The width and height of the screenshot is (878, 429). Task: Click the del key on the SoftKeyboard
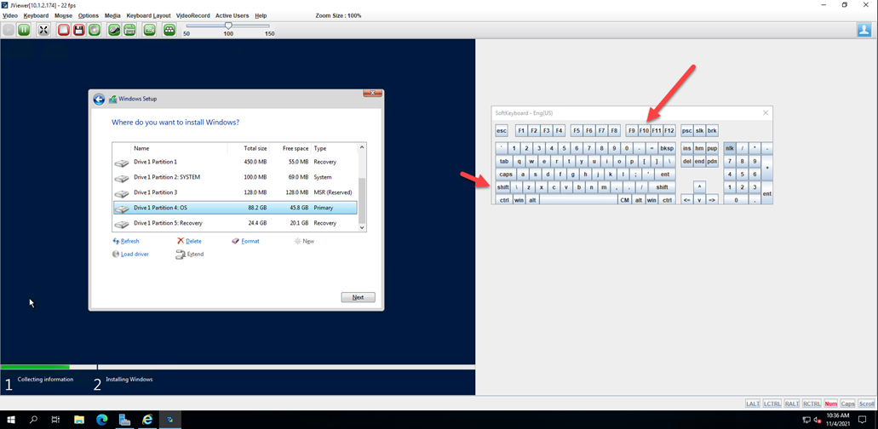tap(687, 161)
